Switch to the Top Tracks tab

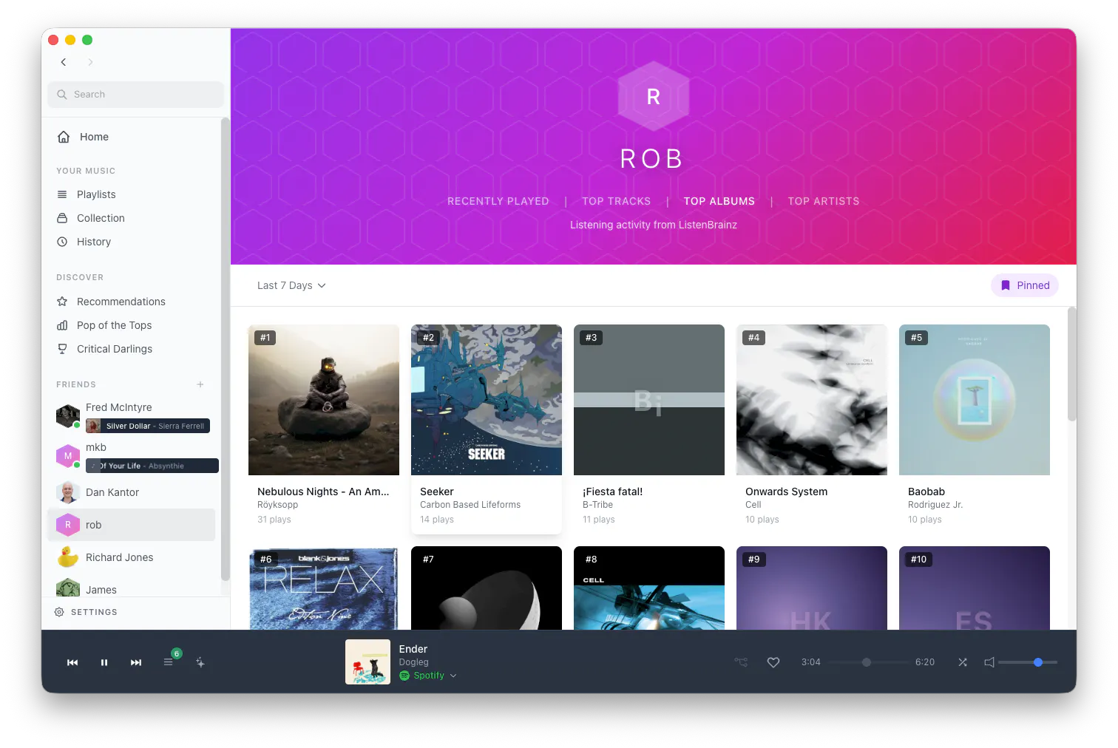coord(617,201)
